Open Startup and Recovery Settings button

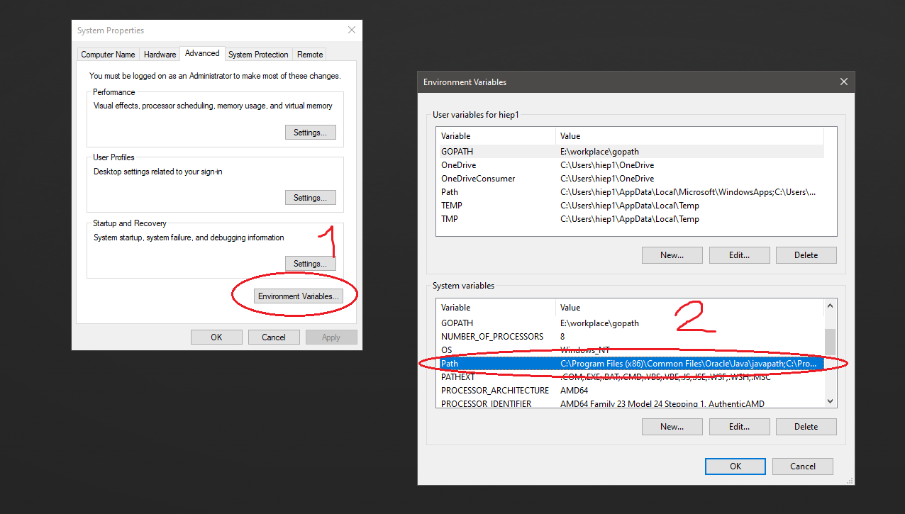(310, 264)
